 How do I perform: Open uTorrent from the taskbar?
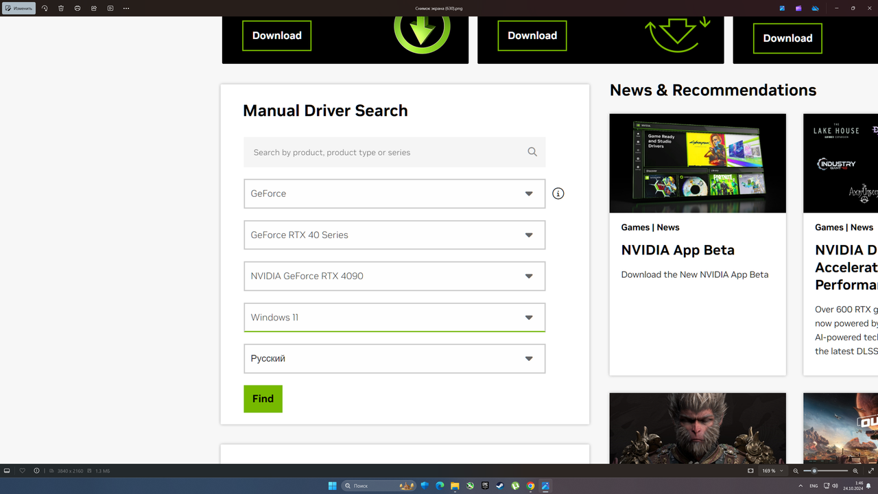click(515, 486)
